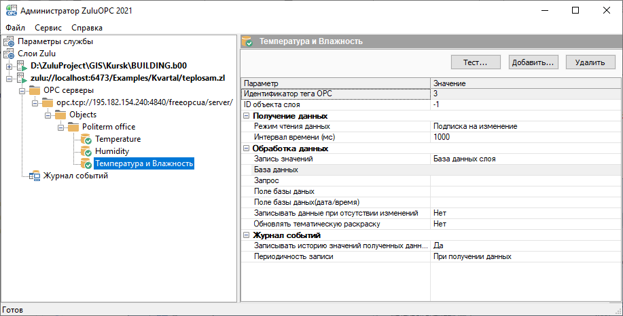Click the BUILDING.b00 layer icon

click(21, 66)
